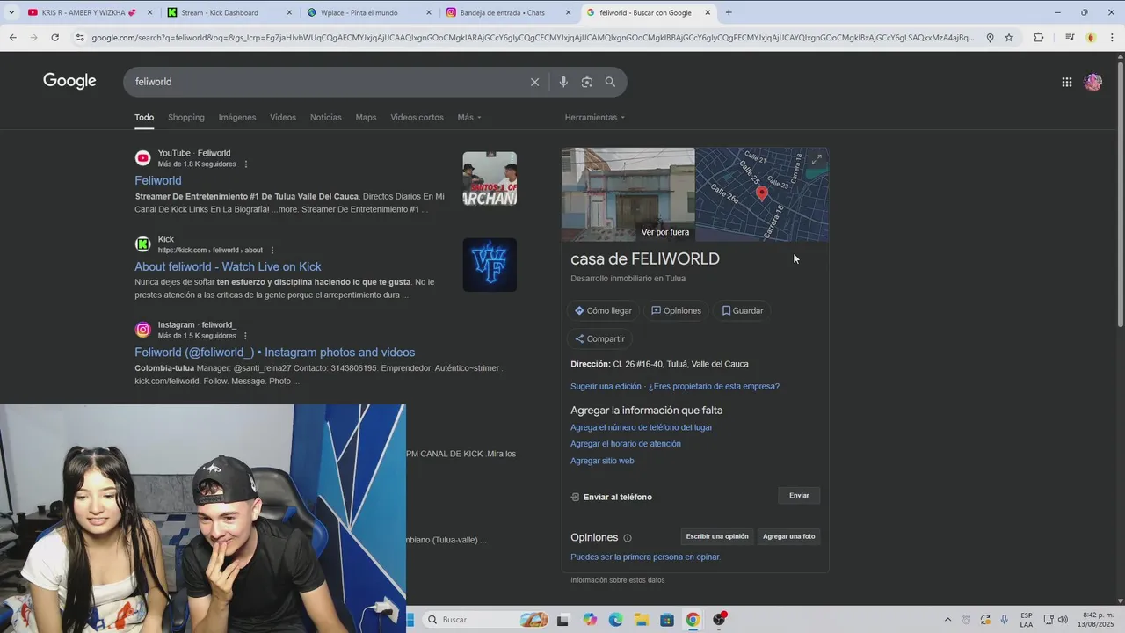Select the Noticias search tab
The width and height of the screenshot is (1125, 633).
tap(325, 117)
